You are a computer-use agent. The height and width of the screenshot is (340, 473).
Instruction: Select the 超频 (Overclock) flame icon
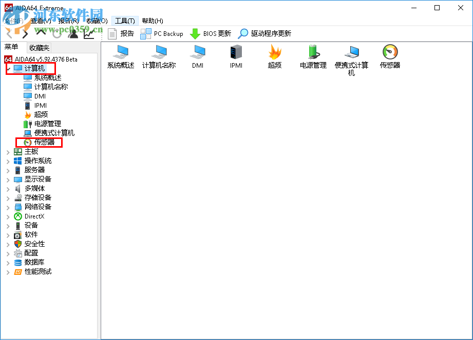pos(275,54)
